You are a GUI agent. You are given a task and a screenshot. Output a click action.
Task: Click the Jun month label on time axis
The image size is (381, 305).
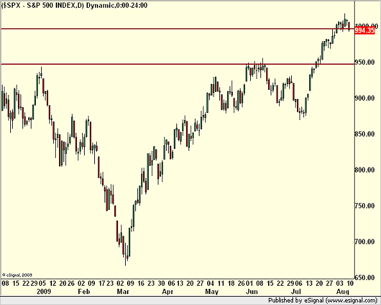coord(251,291)
